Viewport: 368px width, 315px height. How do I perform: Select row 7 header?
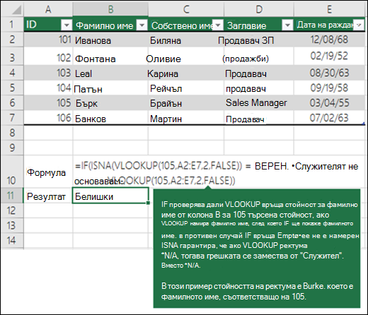pyautogui.click(x=12, y=117)
